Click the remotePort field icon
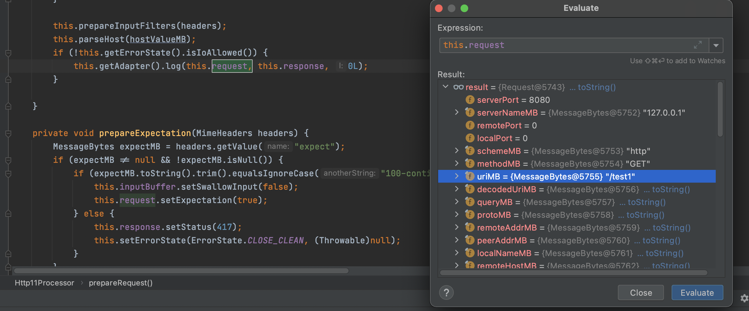The width and height of the screenshot is (749, 311). 469,125
